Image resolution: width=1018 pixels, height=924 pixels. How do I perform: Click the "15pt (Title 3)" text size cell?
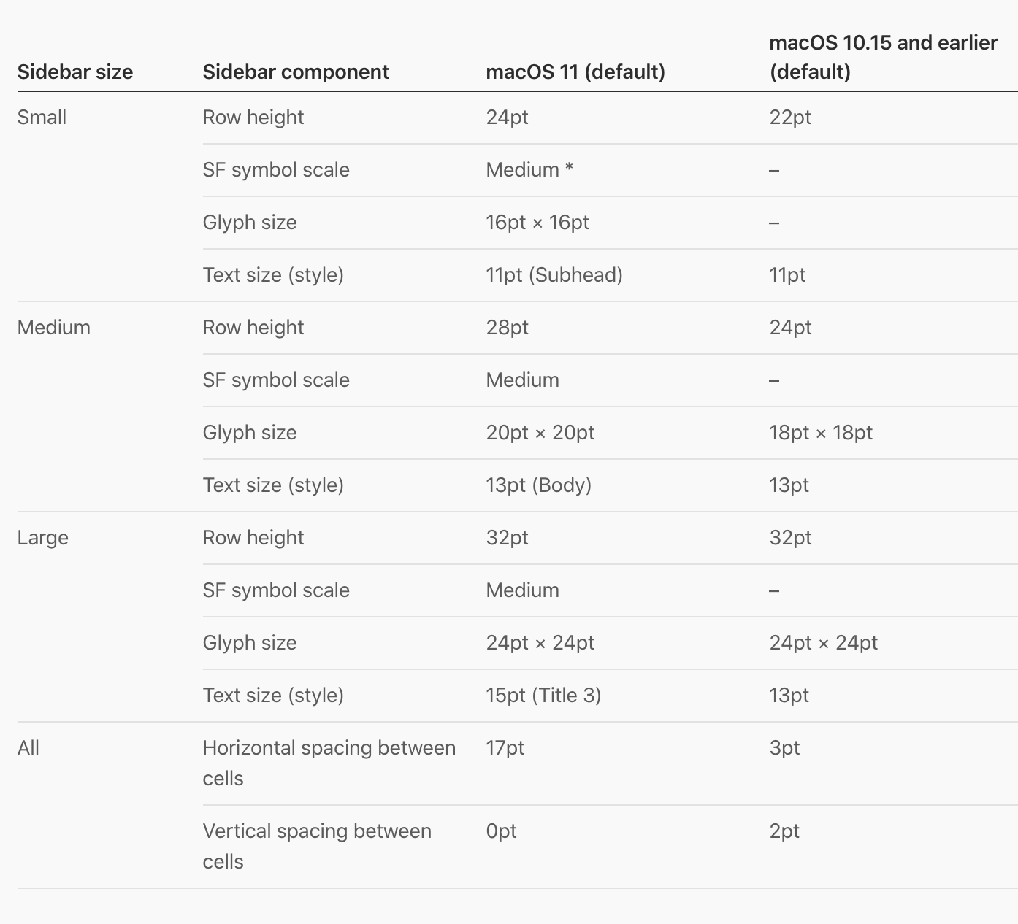[544, 696]
